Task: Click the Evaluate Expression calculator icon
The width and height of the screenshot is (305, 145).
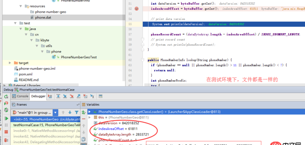Action: 101,96
